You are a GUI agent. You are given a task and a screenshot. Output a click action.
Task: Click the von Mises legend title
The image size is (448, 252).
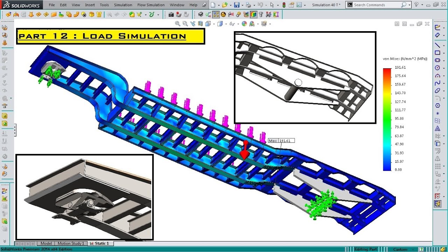(405, 59)
